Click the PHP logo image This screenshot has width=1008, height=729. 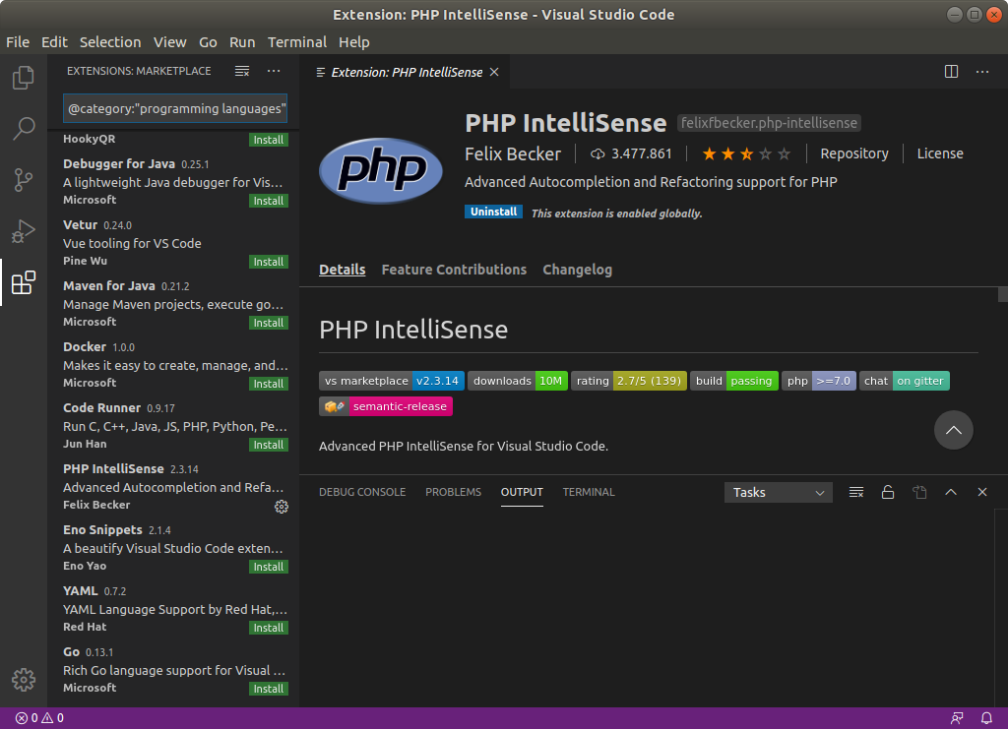[381, 170]
